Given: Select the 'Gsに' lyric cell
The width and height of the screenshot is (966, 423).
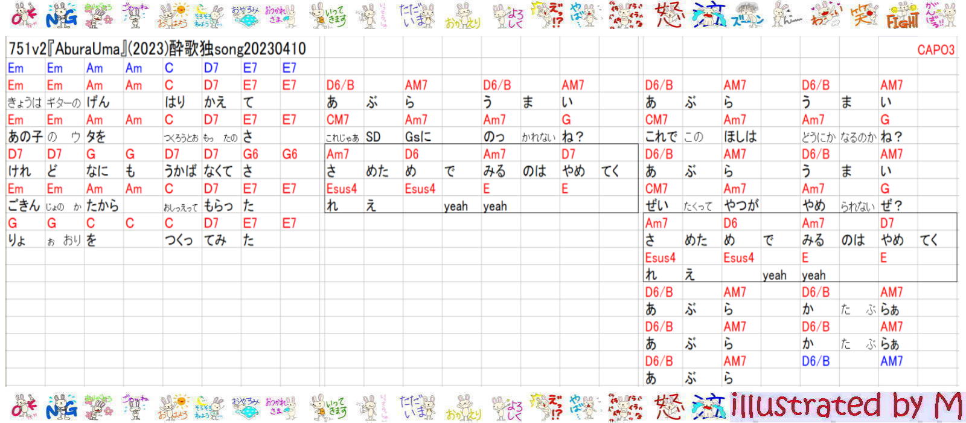Looking at the screenshot, I should (418, 137).
